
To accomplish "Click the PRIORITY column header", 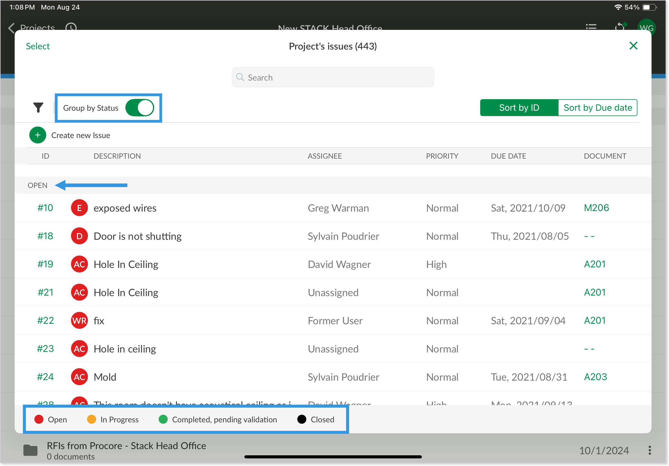I will coord(442,156).
